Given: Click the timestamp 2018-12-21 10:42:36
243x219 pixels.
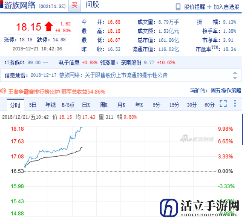Looking at the screenshot, I should 37,49.
